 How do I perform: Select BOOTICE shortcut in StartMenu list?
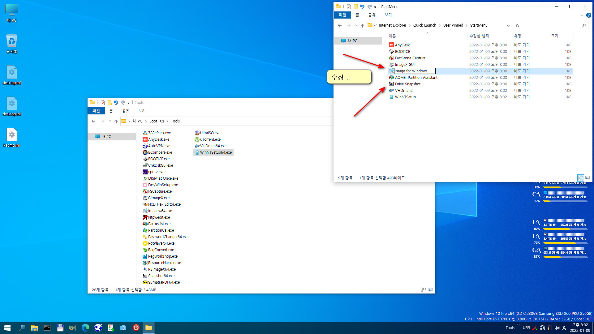pyautogui.click(x=402, y=51)
